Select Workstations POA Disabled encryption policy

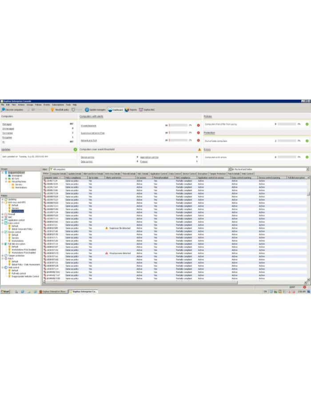24,250
